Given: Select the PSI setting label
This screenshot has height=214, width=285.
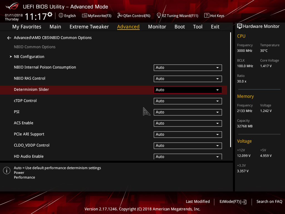Looking at the screenshot, I should (x=16, y=112).
